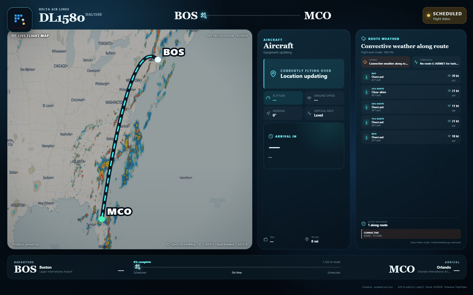The height and width of the screenshot is (295, 473).
Task: Click the thermometer icon in 25% Route row
Action: (x=366, y=92)
